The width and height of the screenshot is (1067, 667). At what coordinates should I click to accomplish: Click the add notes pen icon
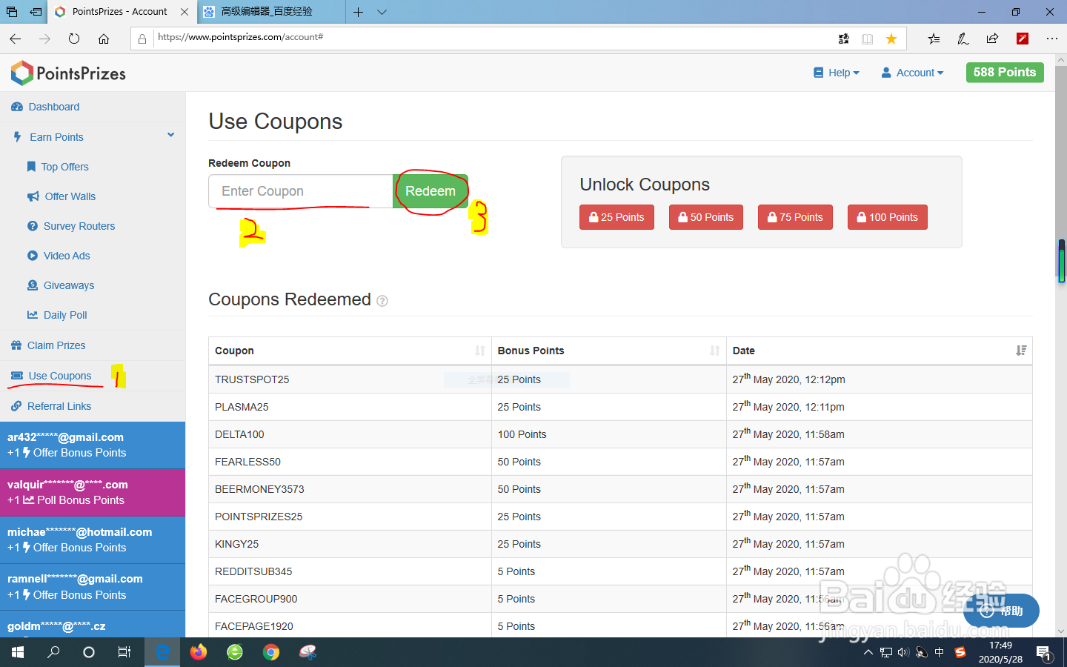click(x=963, y=39)
